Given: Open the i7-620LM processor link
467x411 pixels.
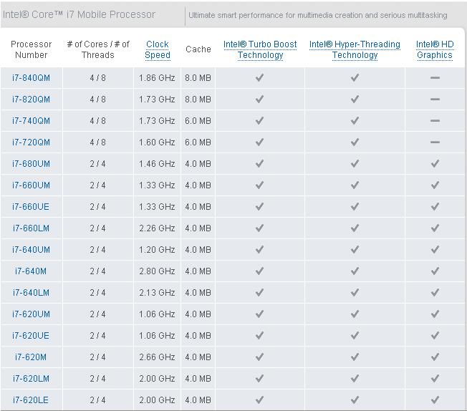Looking at the screenshot, I should click(31, 378).
